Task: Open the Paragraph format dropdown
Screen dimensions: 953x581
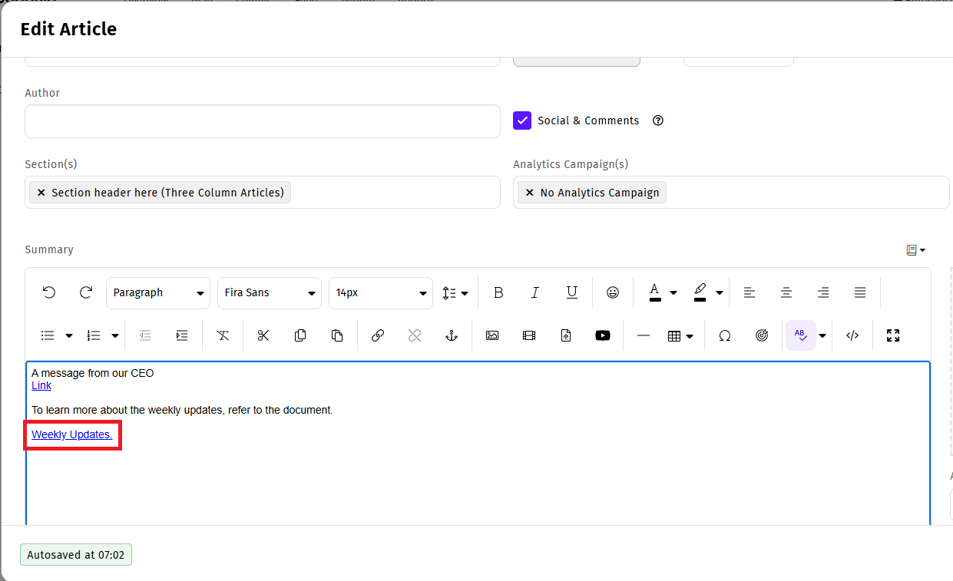Action: click(158, 292)
